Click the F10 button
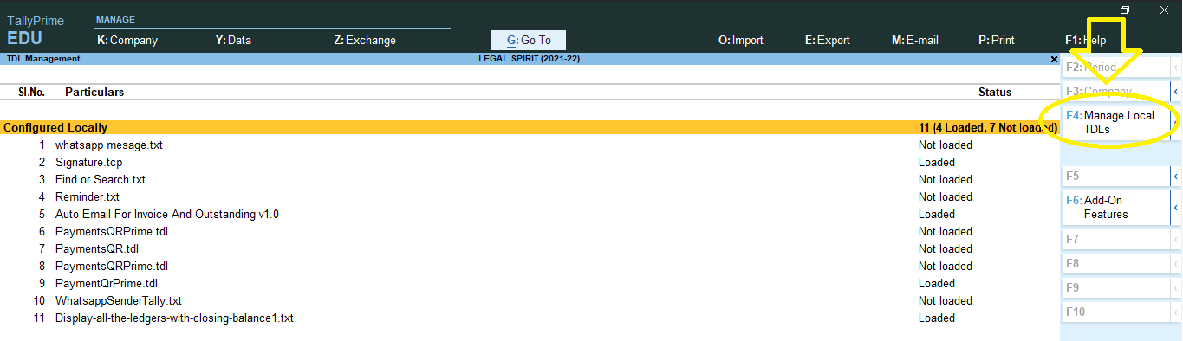The width and height of the screenshot is (1183, 341). click(1116, 312)
